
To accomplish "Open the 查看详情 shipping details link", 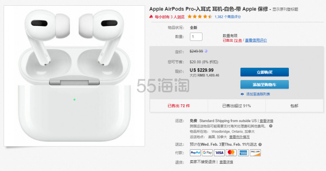I will coord(266,121).
